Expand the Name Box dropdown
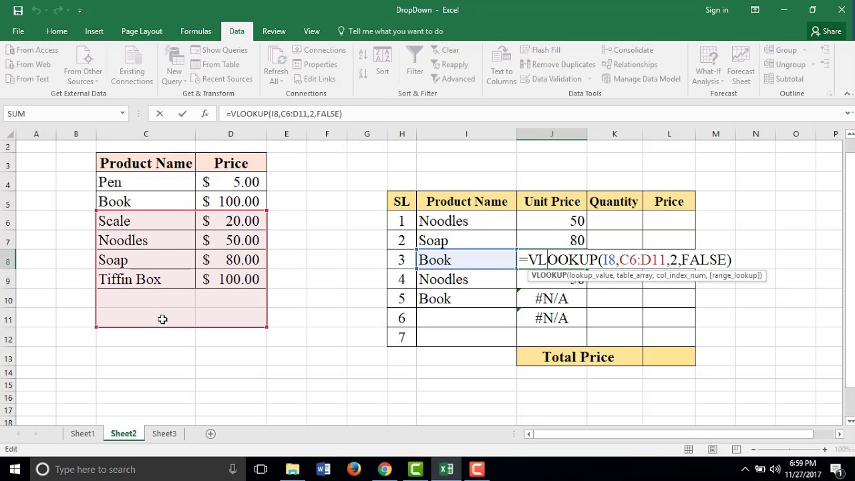This screenshot has width=855, height=481. tap(122, 114)
